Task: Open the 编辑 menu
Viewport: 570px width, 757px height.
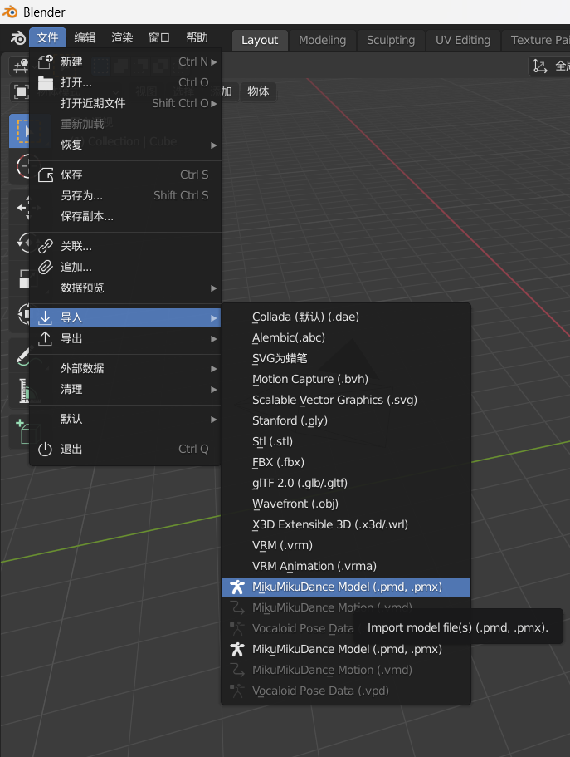Action: pos(85,37)
